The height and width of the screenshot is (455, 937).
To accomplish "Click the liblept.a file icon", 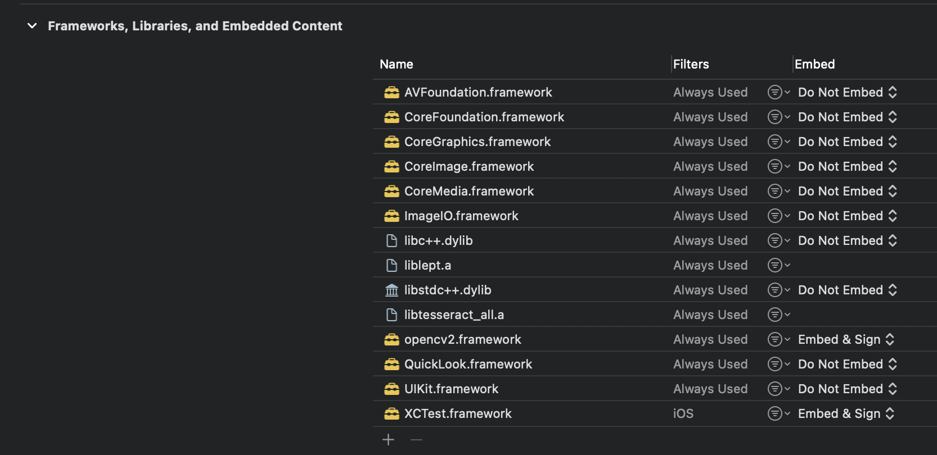I will pyautogui.click(x=392, y=265).
